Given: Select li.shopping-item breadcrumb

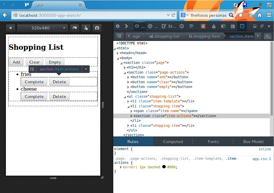Looking at the screenshot, I should [x=204, y=36].
